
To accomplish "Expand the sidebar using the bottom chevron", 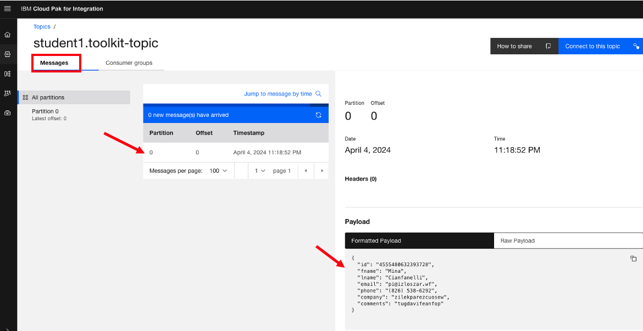I will [7, 328].
